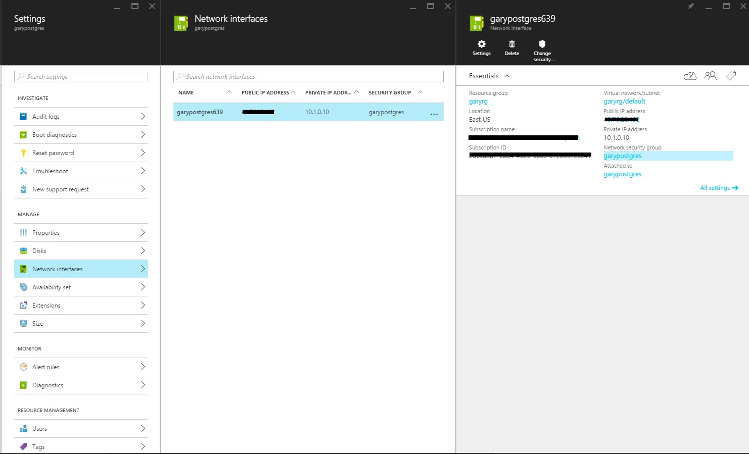Expand Audit logs chevron
This screenshot has width=749, height=454.
[x=143, y=117]
